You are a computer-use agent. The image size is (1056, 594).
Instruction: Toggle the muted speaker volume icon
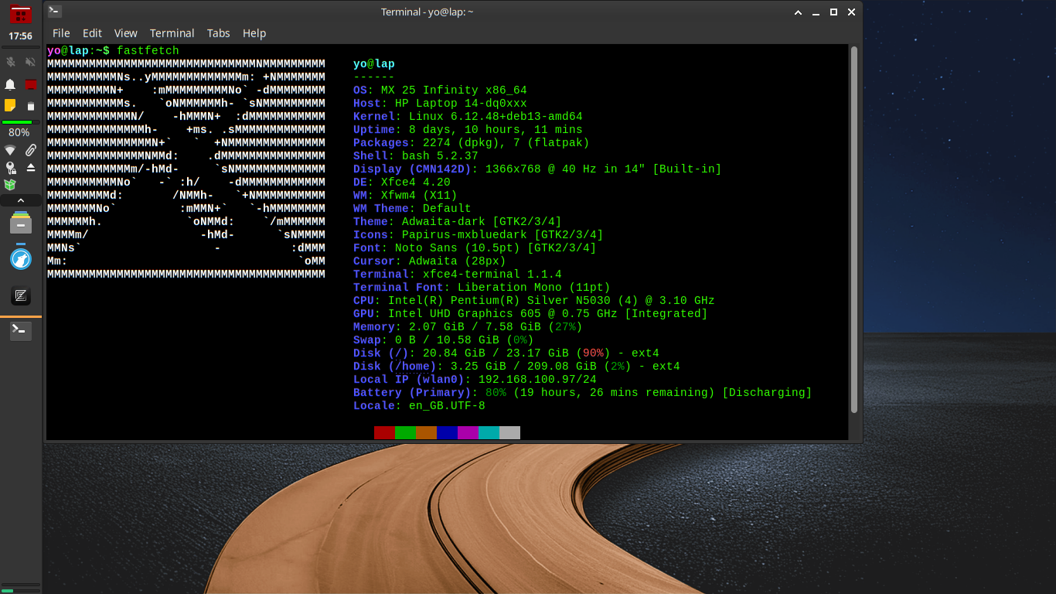[31, 62]
